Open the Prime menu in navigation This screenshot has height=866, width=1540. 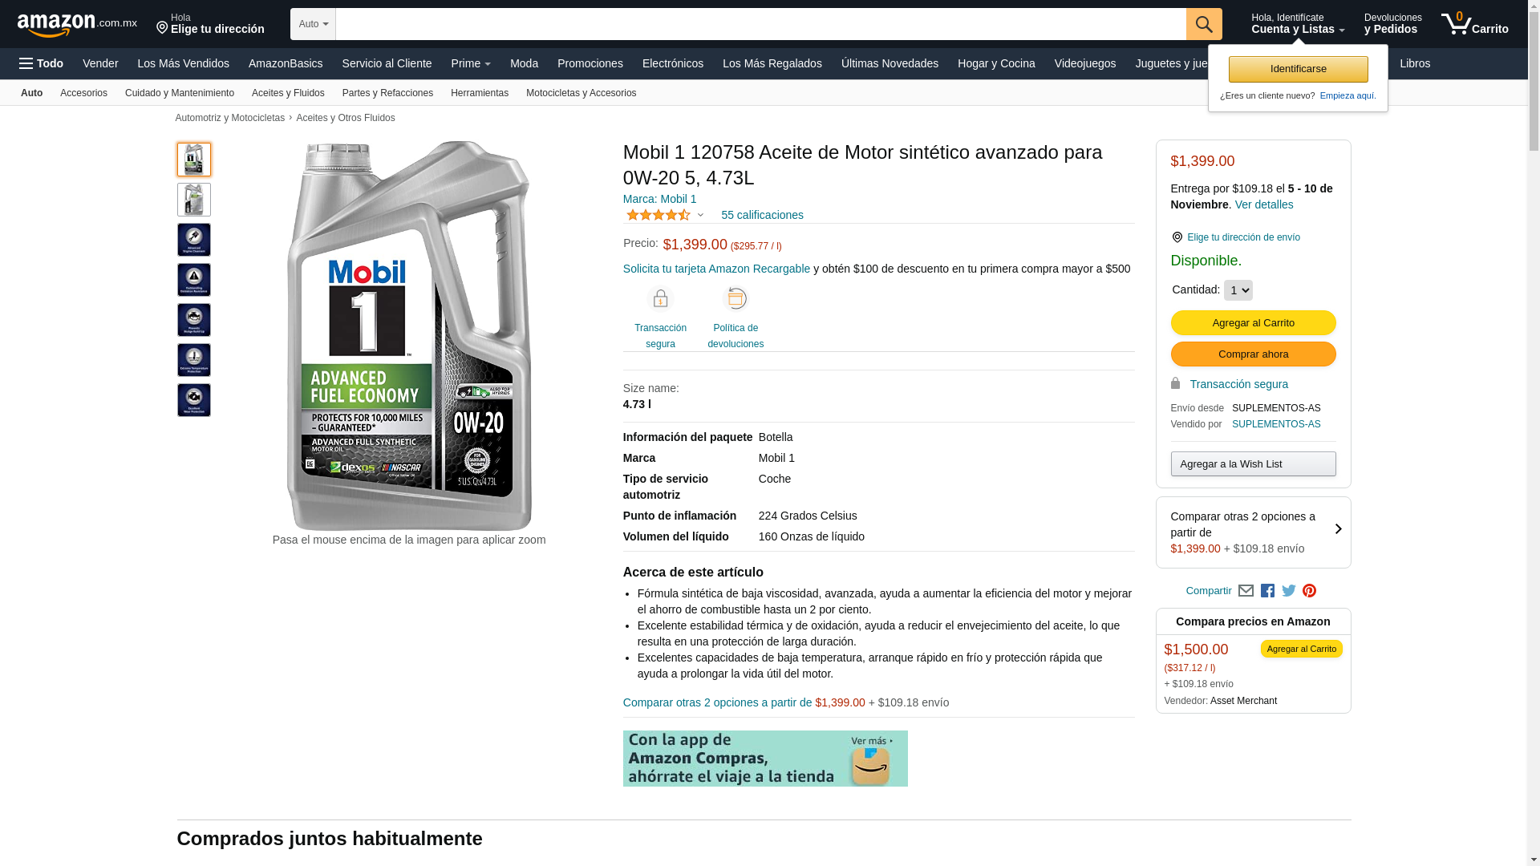coord(471,63)
